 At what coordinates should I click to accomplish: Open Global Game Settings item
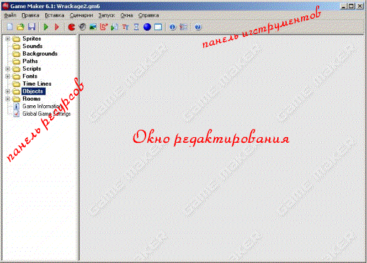tap(46, 114)
